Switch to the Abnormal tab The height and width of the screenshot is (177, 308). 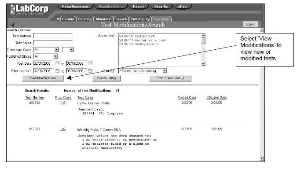pos(103,19)
